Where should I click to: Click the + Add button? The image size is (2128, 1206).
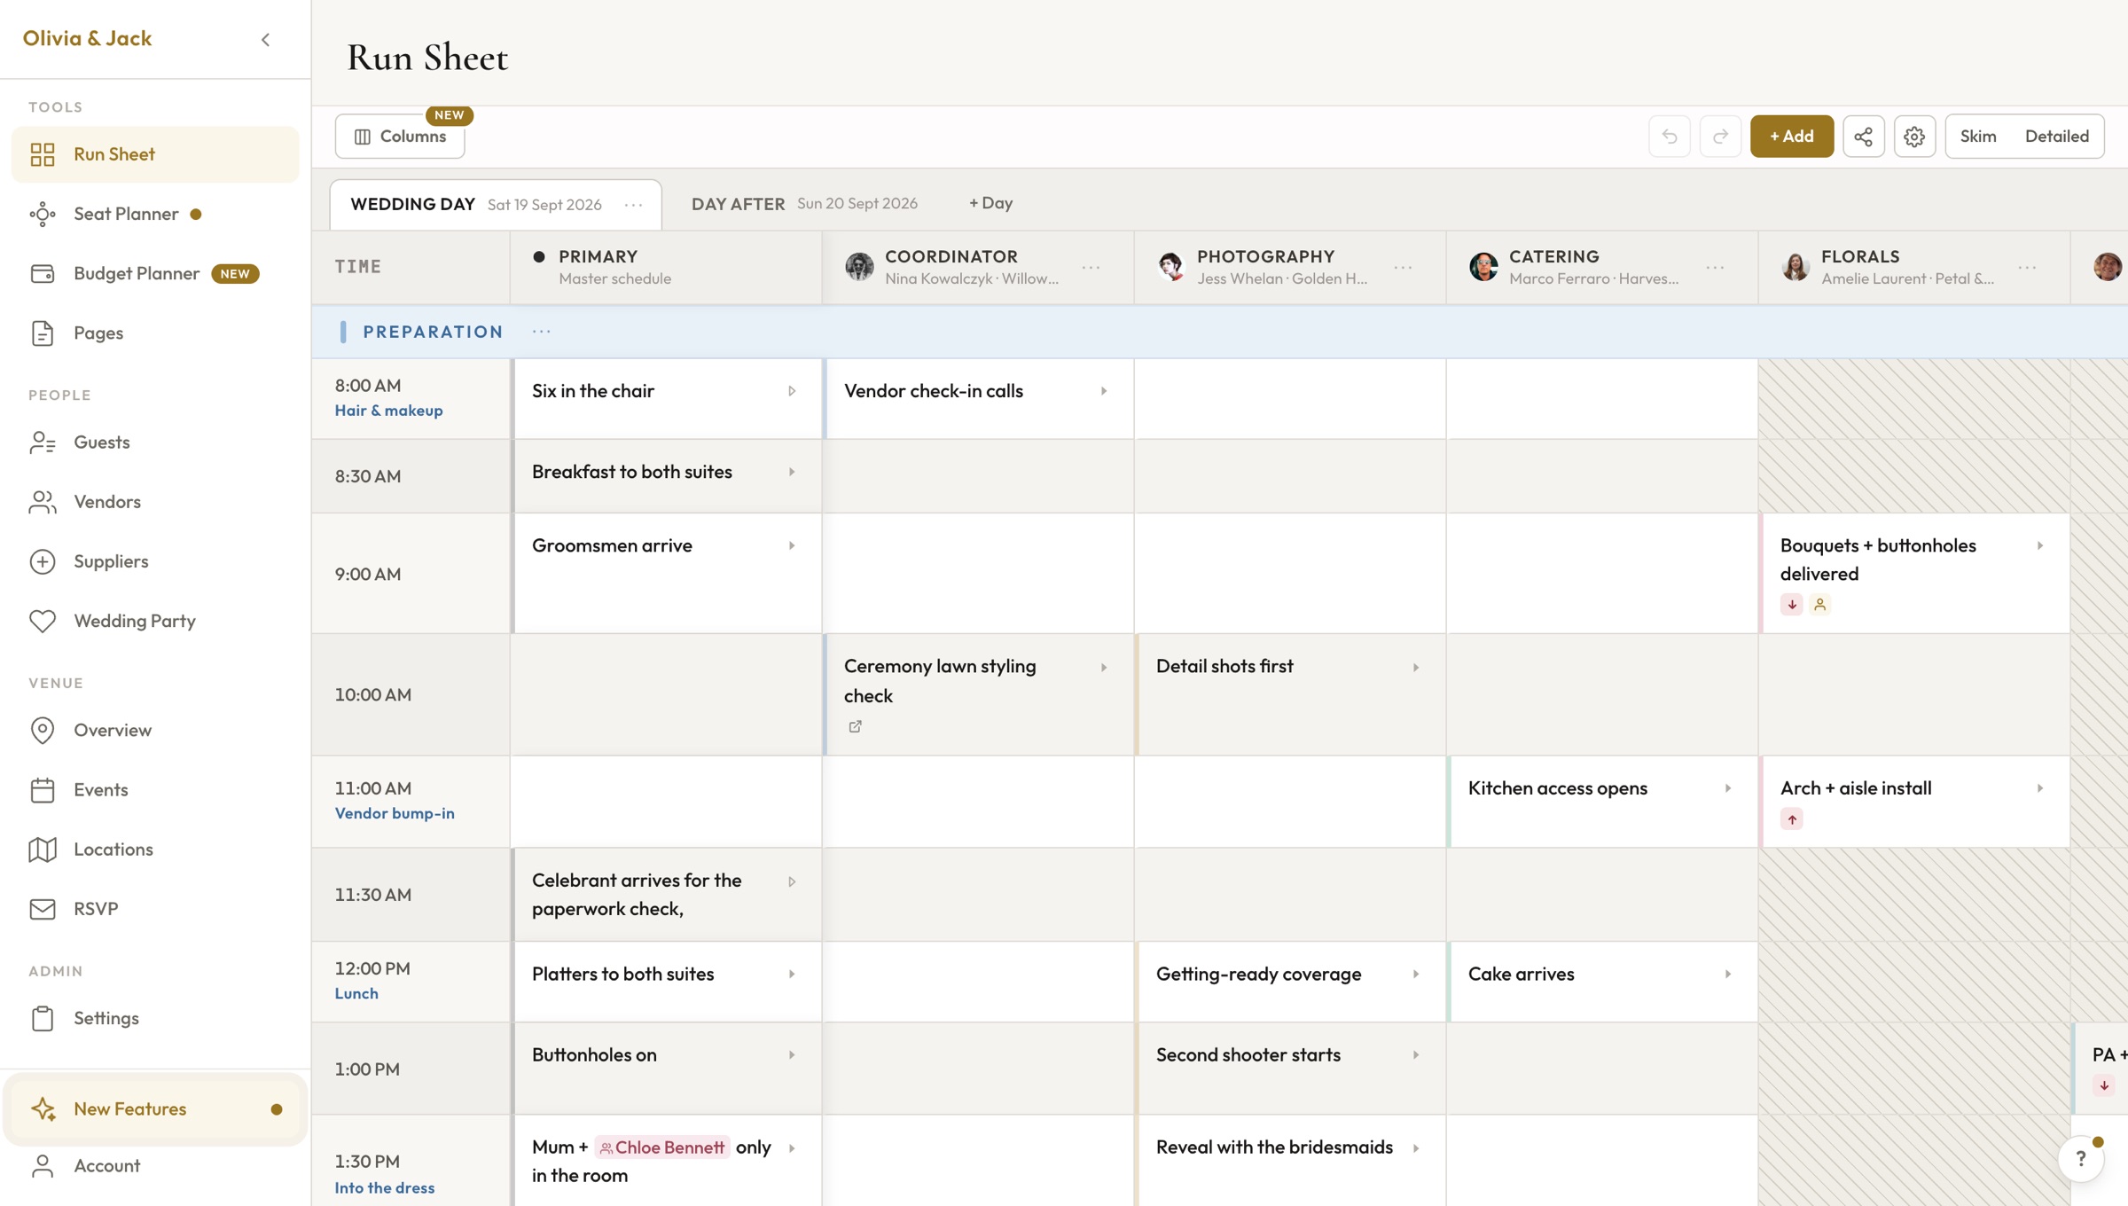(x=1791, y=137)
